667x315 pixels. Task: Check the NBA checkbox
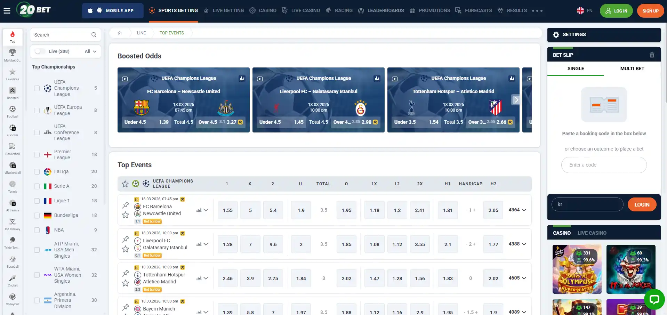click(37, 230)
